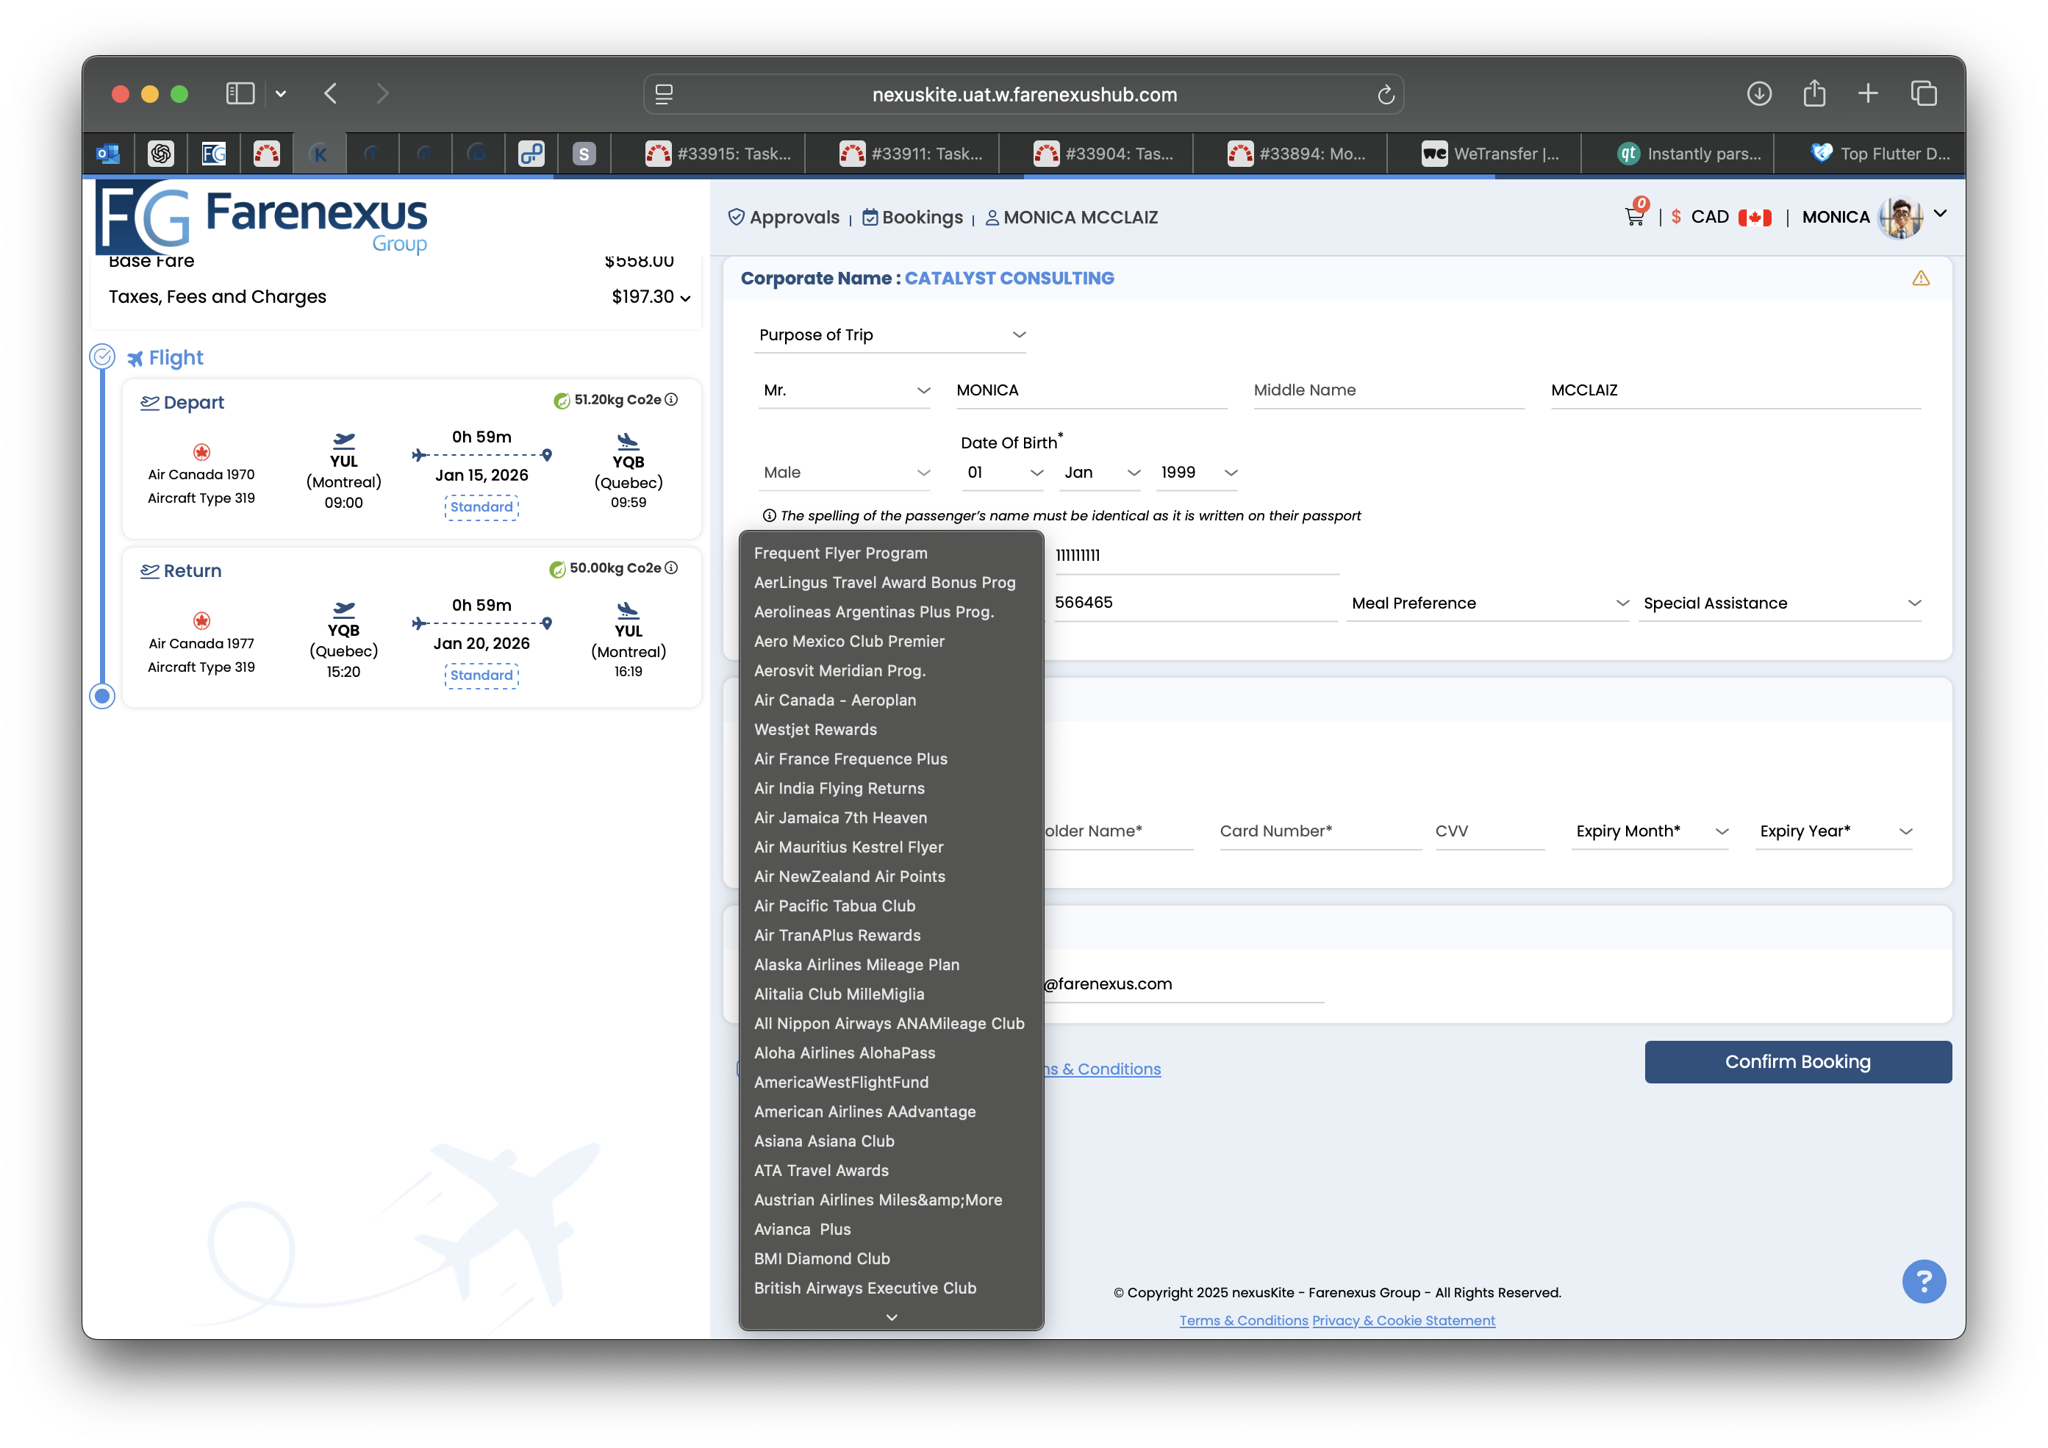Show the tab overview icon
This screenshot has height=1448, width=2048.
point(1923,93)
